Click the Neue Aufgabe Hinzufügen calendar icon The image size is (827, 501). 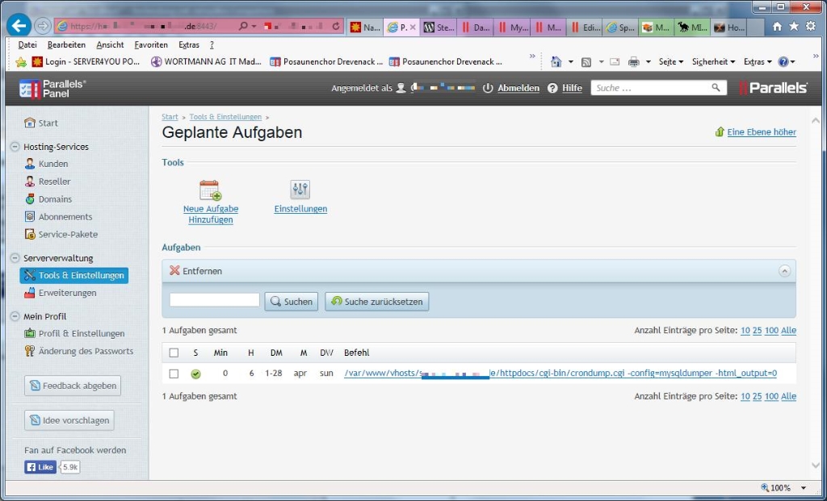(210, 190)
